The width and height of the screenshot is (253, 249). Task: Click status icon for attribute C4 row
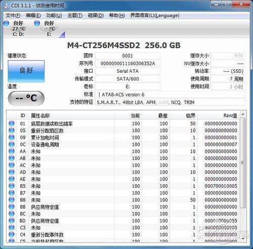pyautogui.click(x=12, y=234)
